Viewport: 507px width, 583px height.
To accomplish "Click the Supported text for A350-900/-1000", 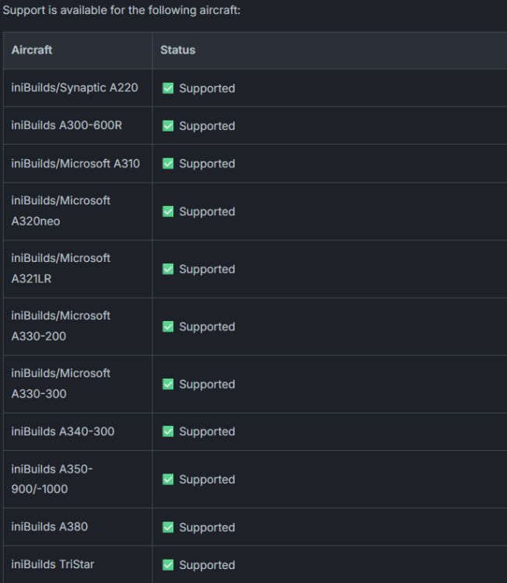I will (x=207, y=480).
